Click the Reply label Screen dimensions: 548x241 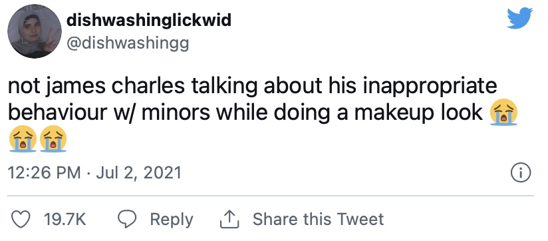pos(172,220)
